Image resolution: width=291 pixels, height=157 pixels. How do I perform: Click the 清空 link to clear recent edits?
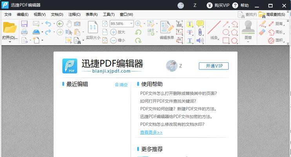point(121,85)
